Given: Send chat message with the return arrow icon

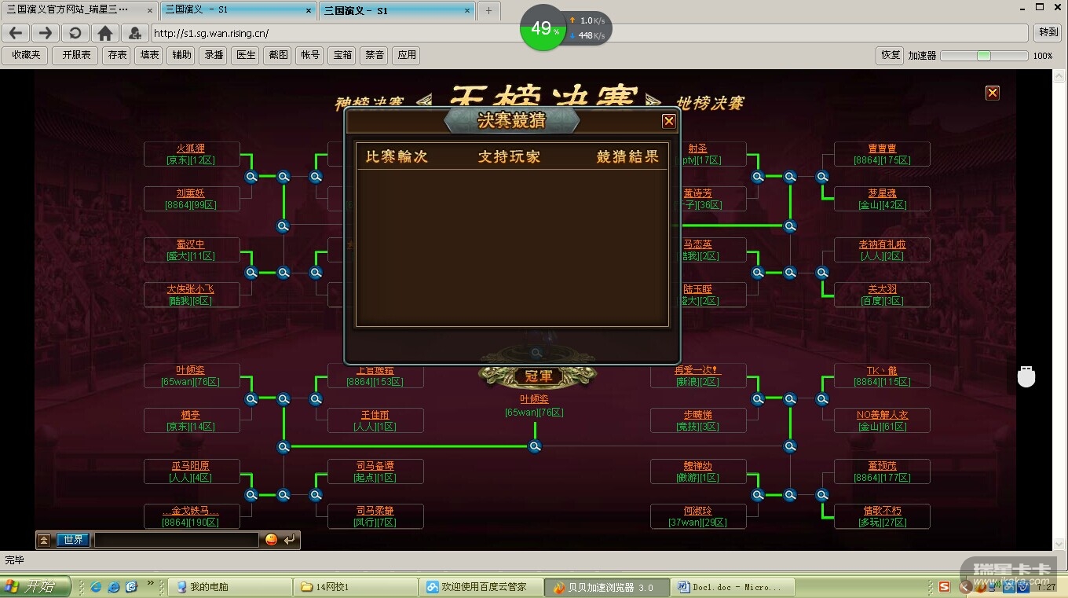Looking at the screenshot, I should click(x=290, y=540).
